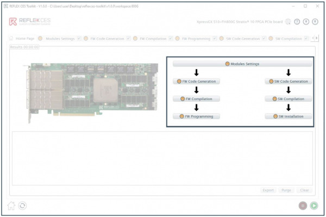Toggle checkbox after FW Compilation tab

pos(171,38)
